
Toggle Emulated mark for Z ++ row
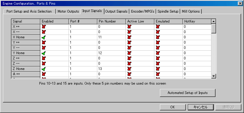point(158,58)
